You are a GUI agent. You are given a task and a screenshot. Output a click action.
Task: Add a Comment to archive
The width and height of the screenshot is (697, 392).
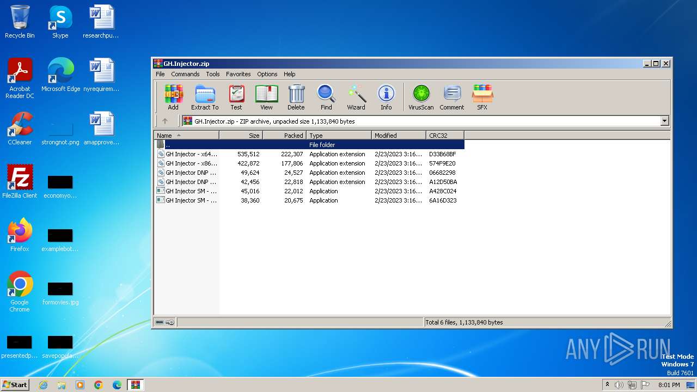pyautogui.click(x=452, y=97)
